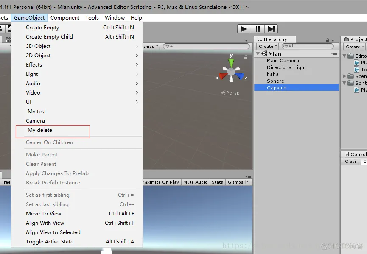Toggle the Stats overlay button
Screen dimensions: 367x254
pyautogui.click(x=217, y=182)
